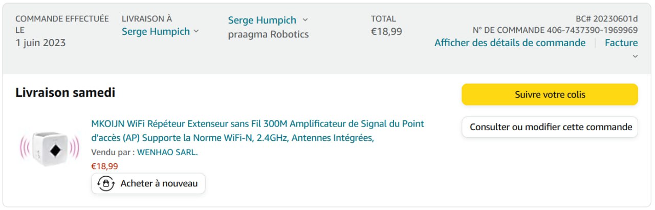Click the circular arrows buy-again icon
The height and width of the screenshot is (210, 655).
(106, 183)
